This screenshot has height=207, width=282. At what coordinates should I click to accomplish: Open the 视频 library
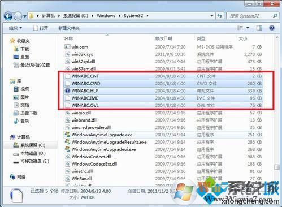25,89
